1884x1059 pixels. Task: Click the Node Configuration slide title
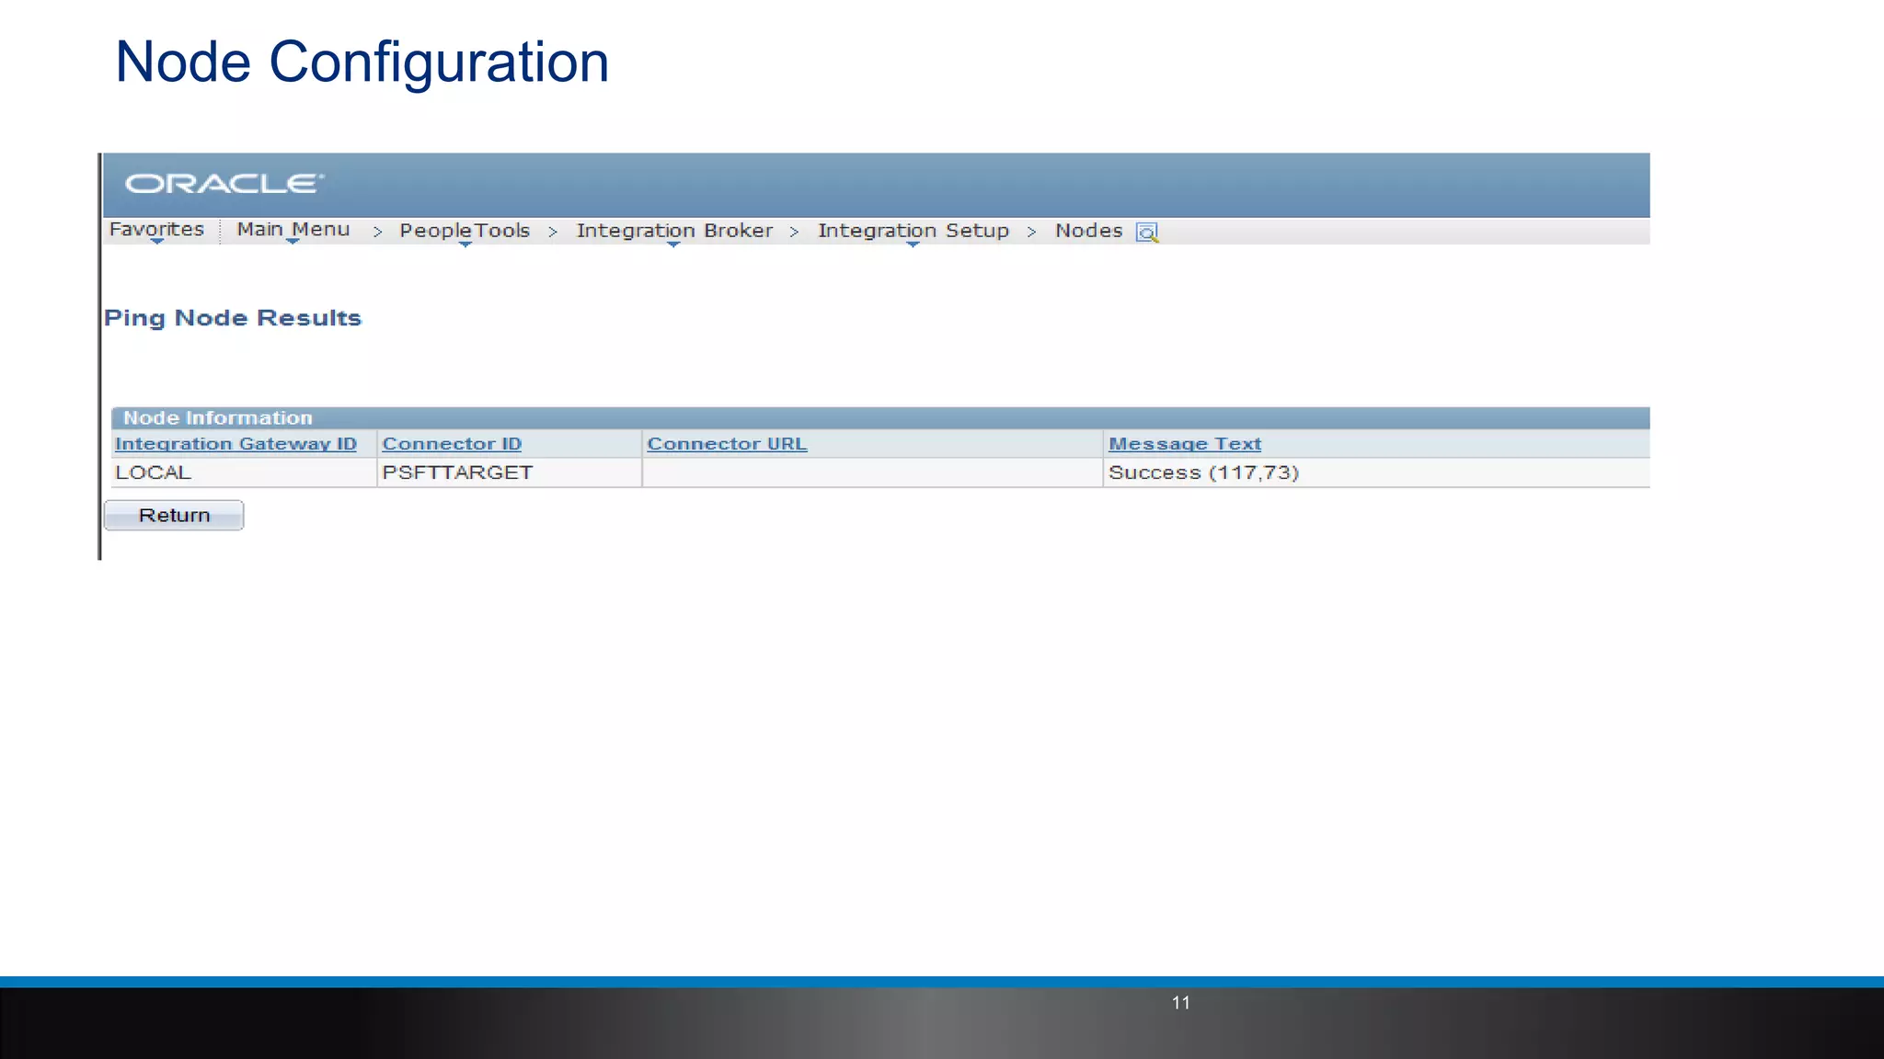coord(362,63)
